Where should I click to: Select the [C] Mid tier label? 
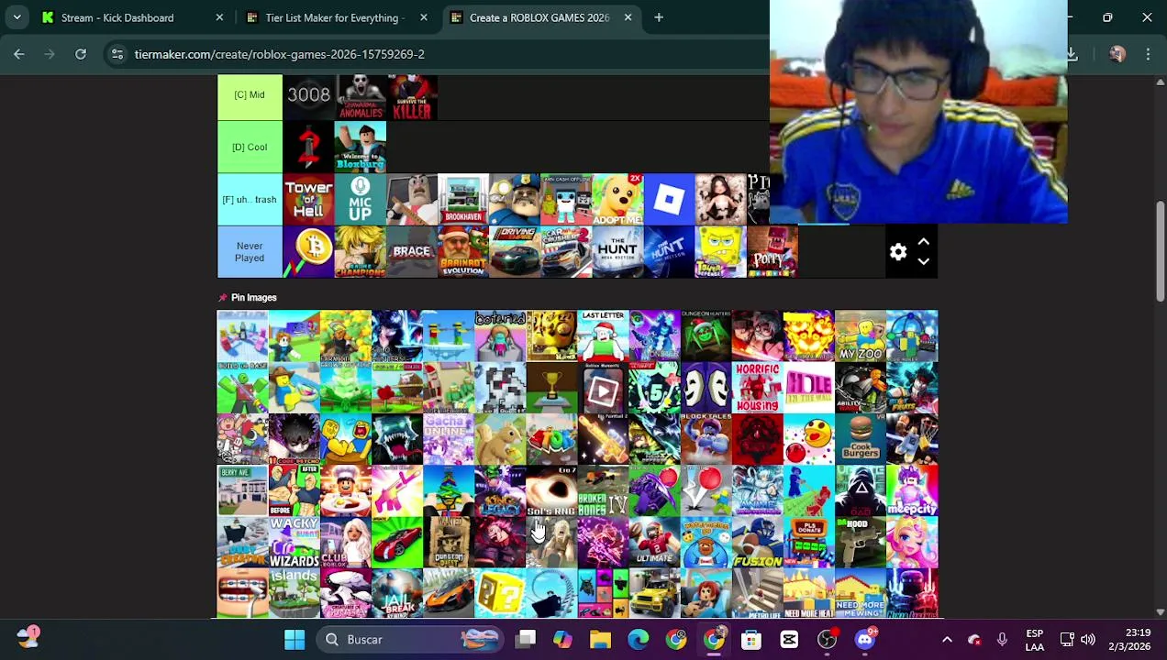(250, 95)
